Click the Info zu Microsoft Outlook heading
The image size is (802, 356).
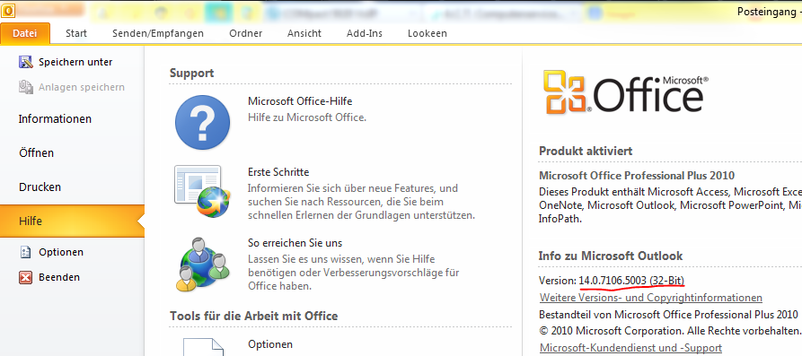pyautogui.click(x=611, y=256)
